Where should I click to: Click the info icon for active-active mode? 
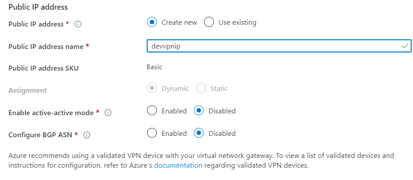click(x=108, y=113)
